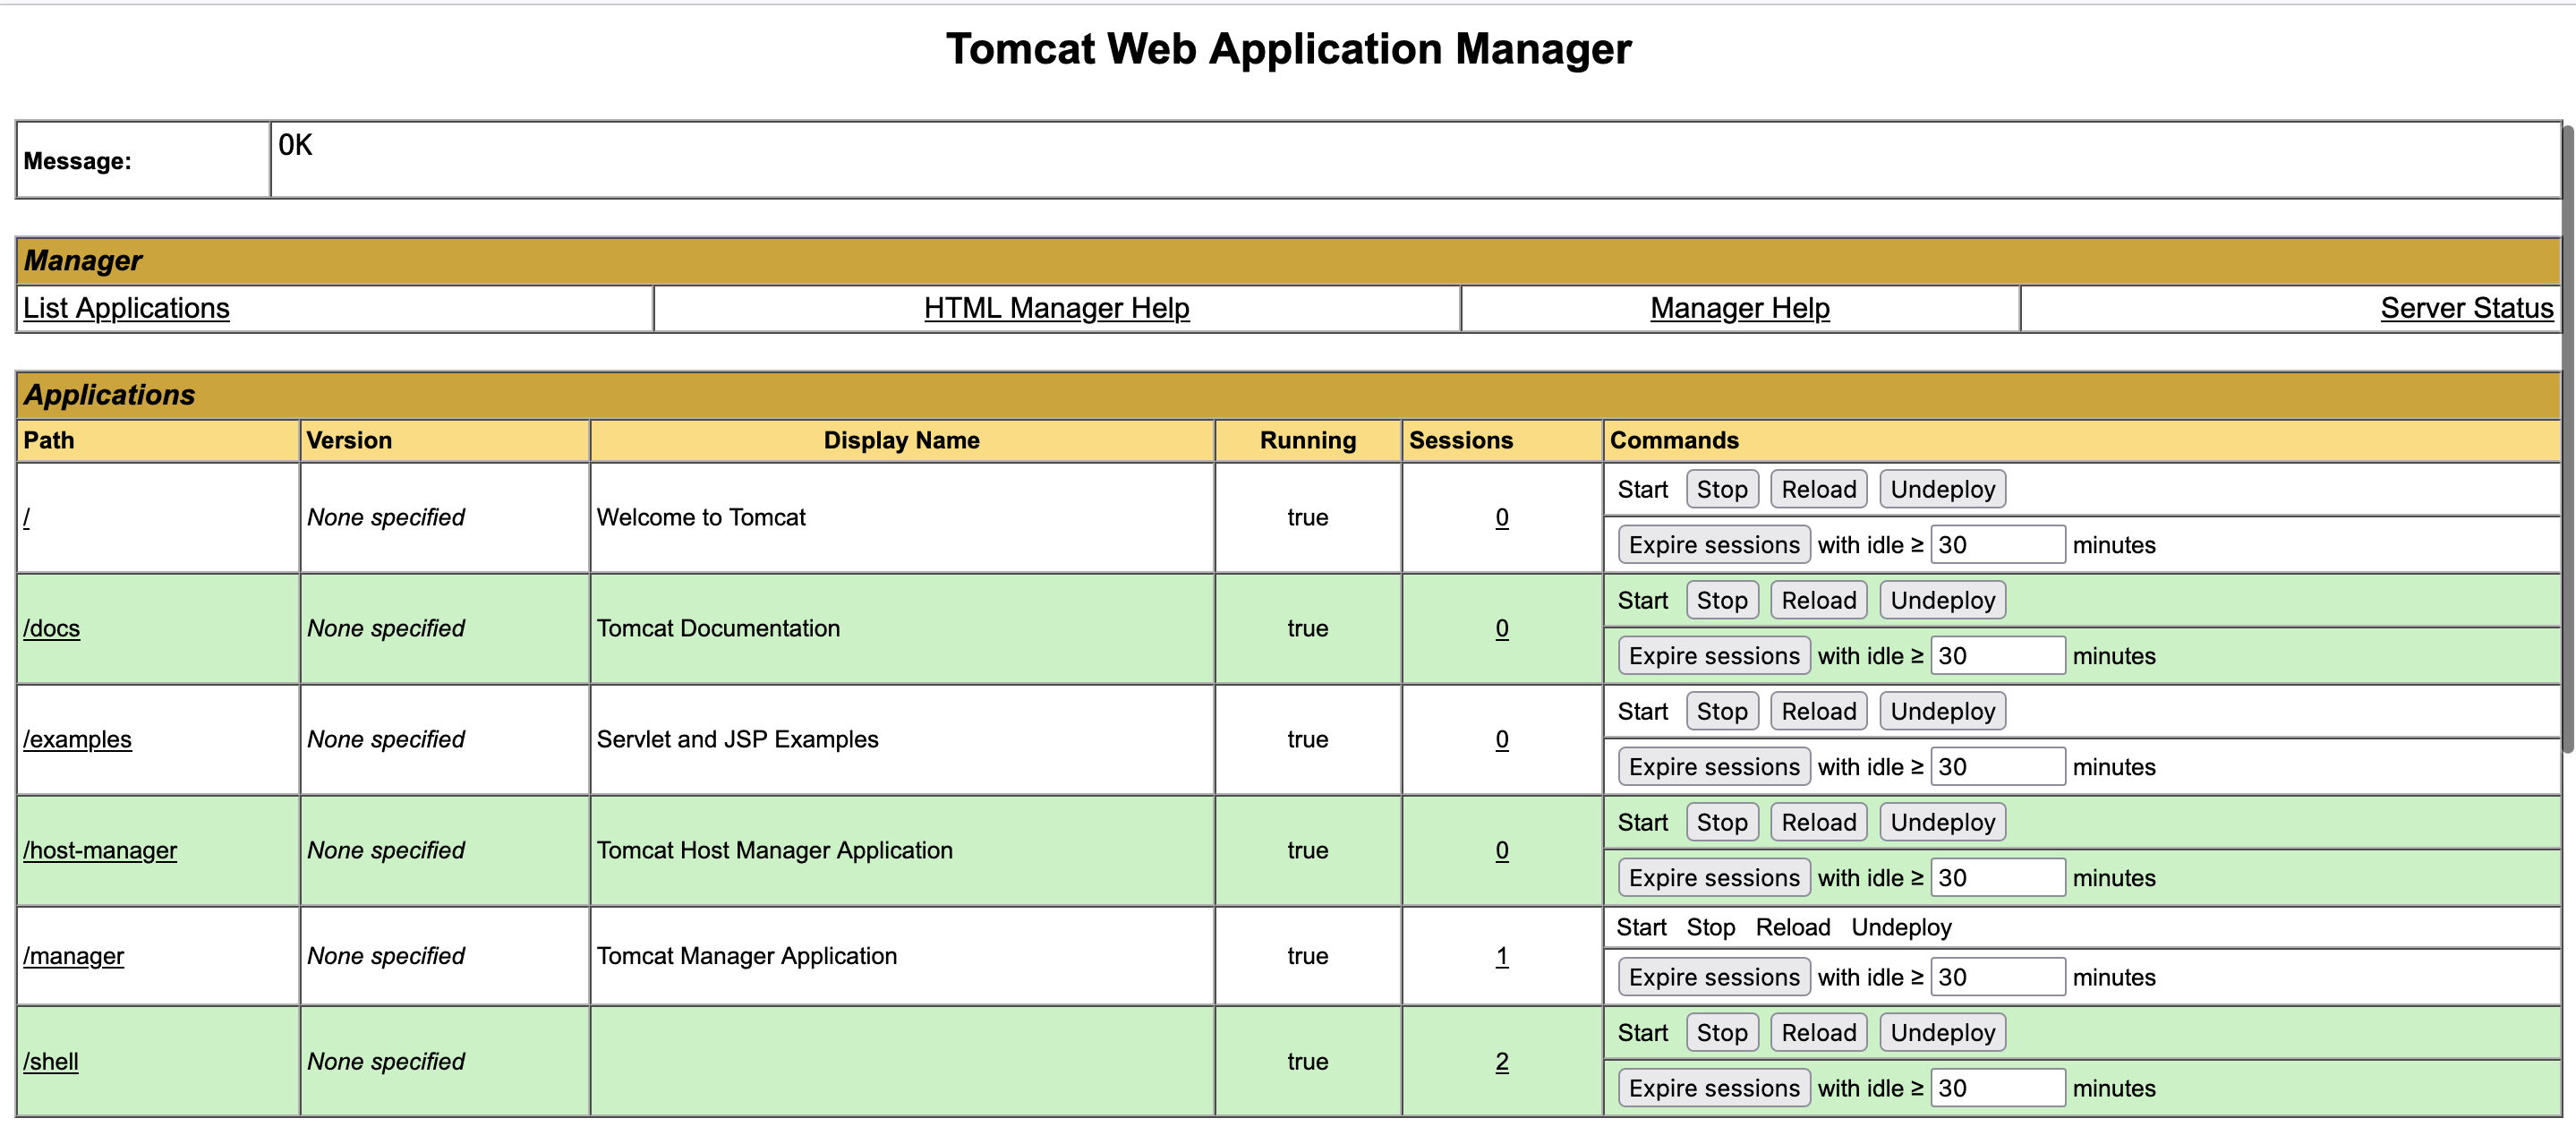Open the /examples path link

(77, 739)
